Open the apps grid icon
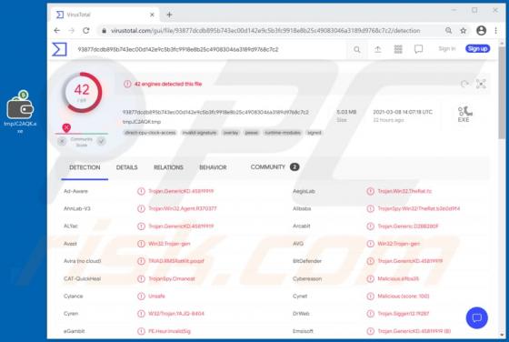 tap(398, 49)
